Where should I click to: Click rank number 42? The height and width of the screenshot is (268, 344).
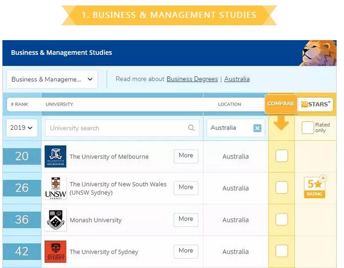[x=22, y=251]
